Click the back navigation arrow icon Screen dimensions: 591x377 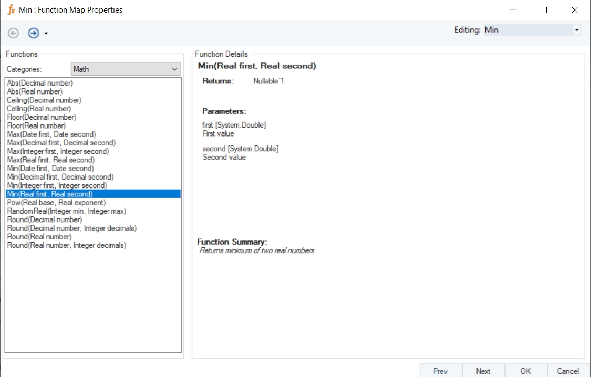(14, 33)
